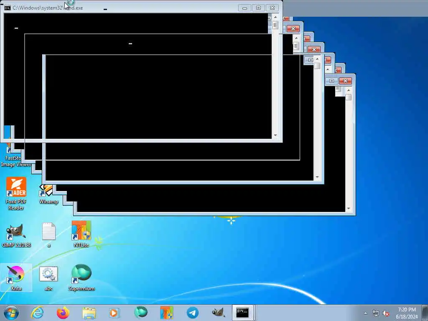Click the front cmd window's scrollbar thumb
This screenshot has height=321, width=428.
(x=275, y=25)
